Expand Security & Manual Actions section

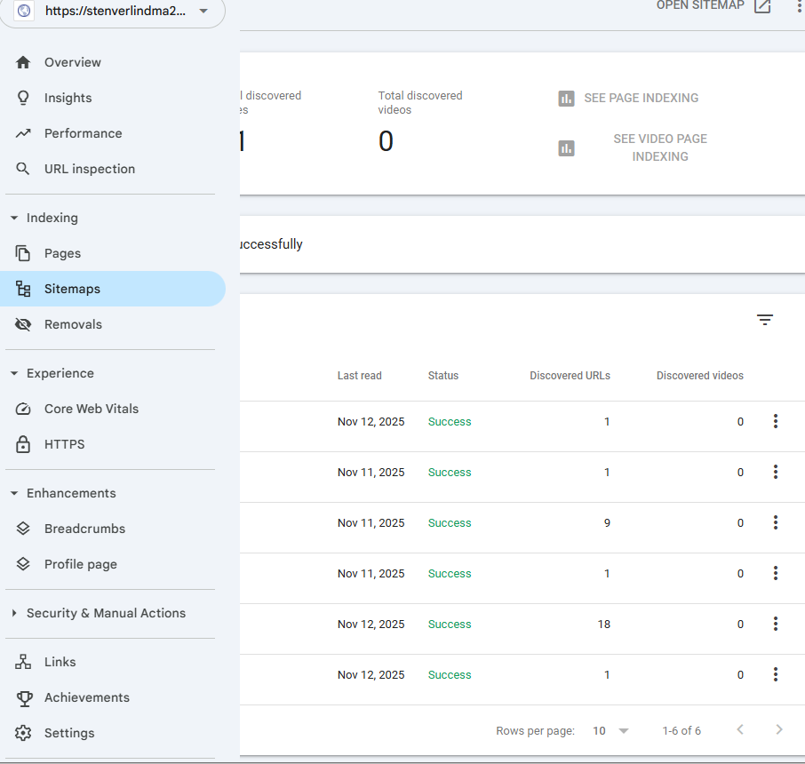pyautogui.click(x=14, y=613)
